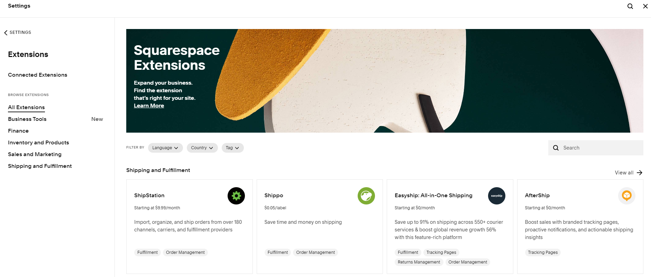Click the Shipping and Fulfillment section heading
651x277 pixels.
point(158,170)
